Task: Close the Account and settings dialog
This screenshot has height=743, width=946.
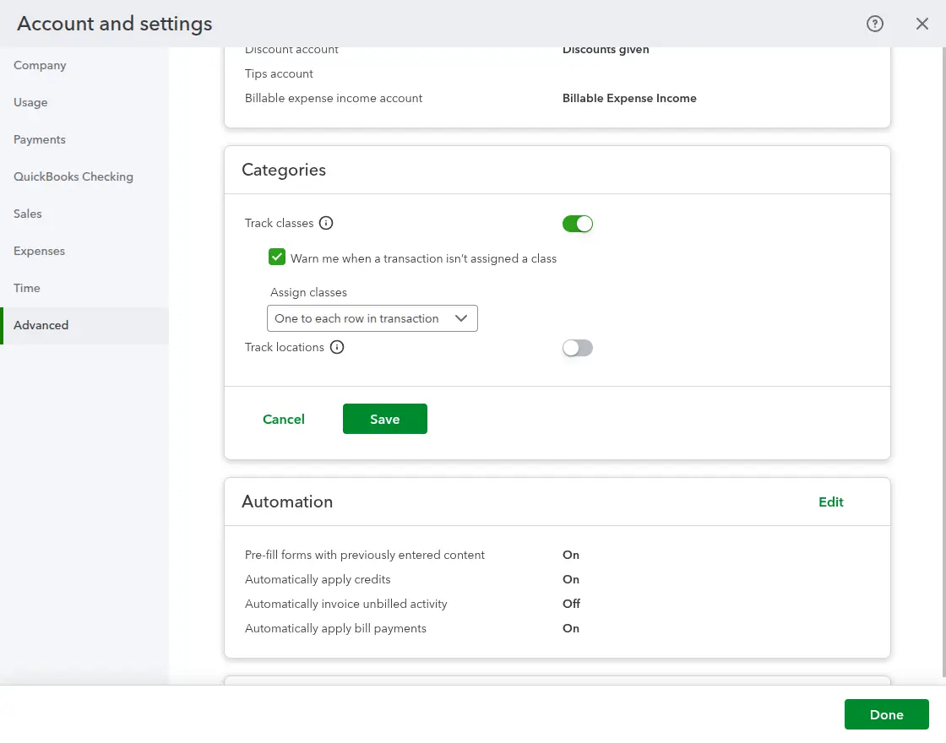Action: click(922, 24)
